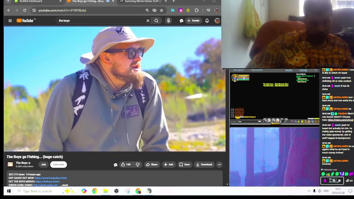The image size is (354, 199).
Task: Go back in the Chrome browser
Action: pos(9,10)
